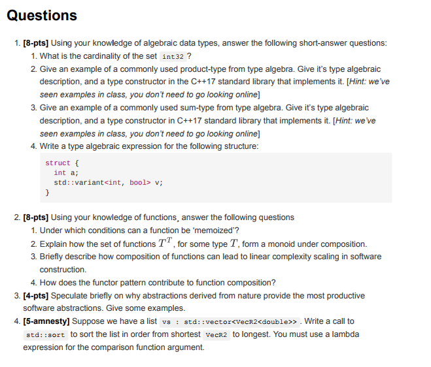Click the Questions heading

(x=42, y=16)
